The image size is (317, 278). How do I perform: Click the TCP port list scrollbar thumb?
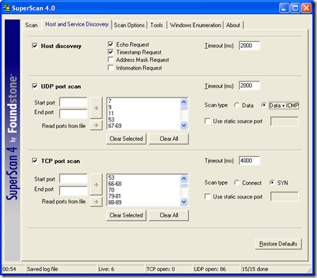(x=184, y=185)
